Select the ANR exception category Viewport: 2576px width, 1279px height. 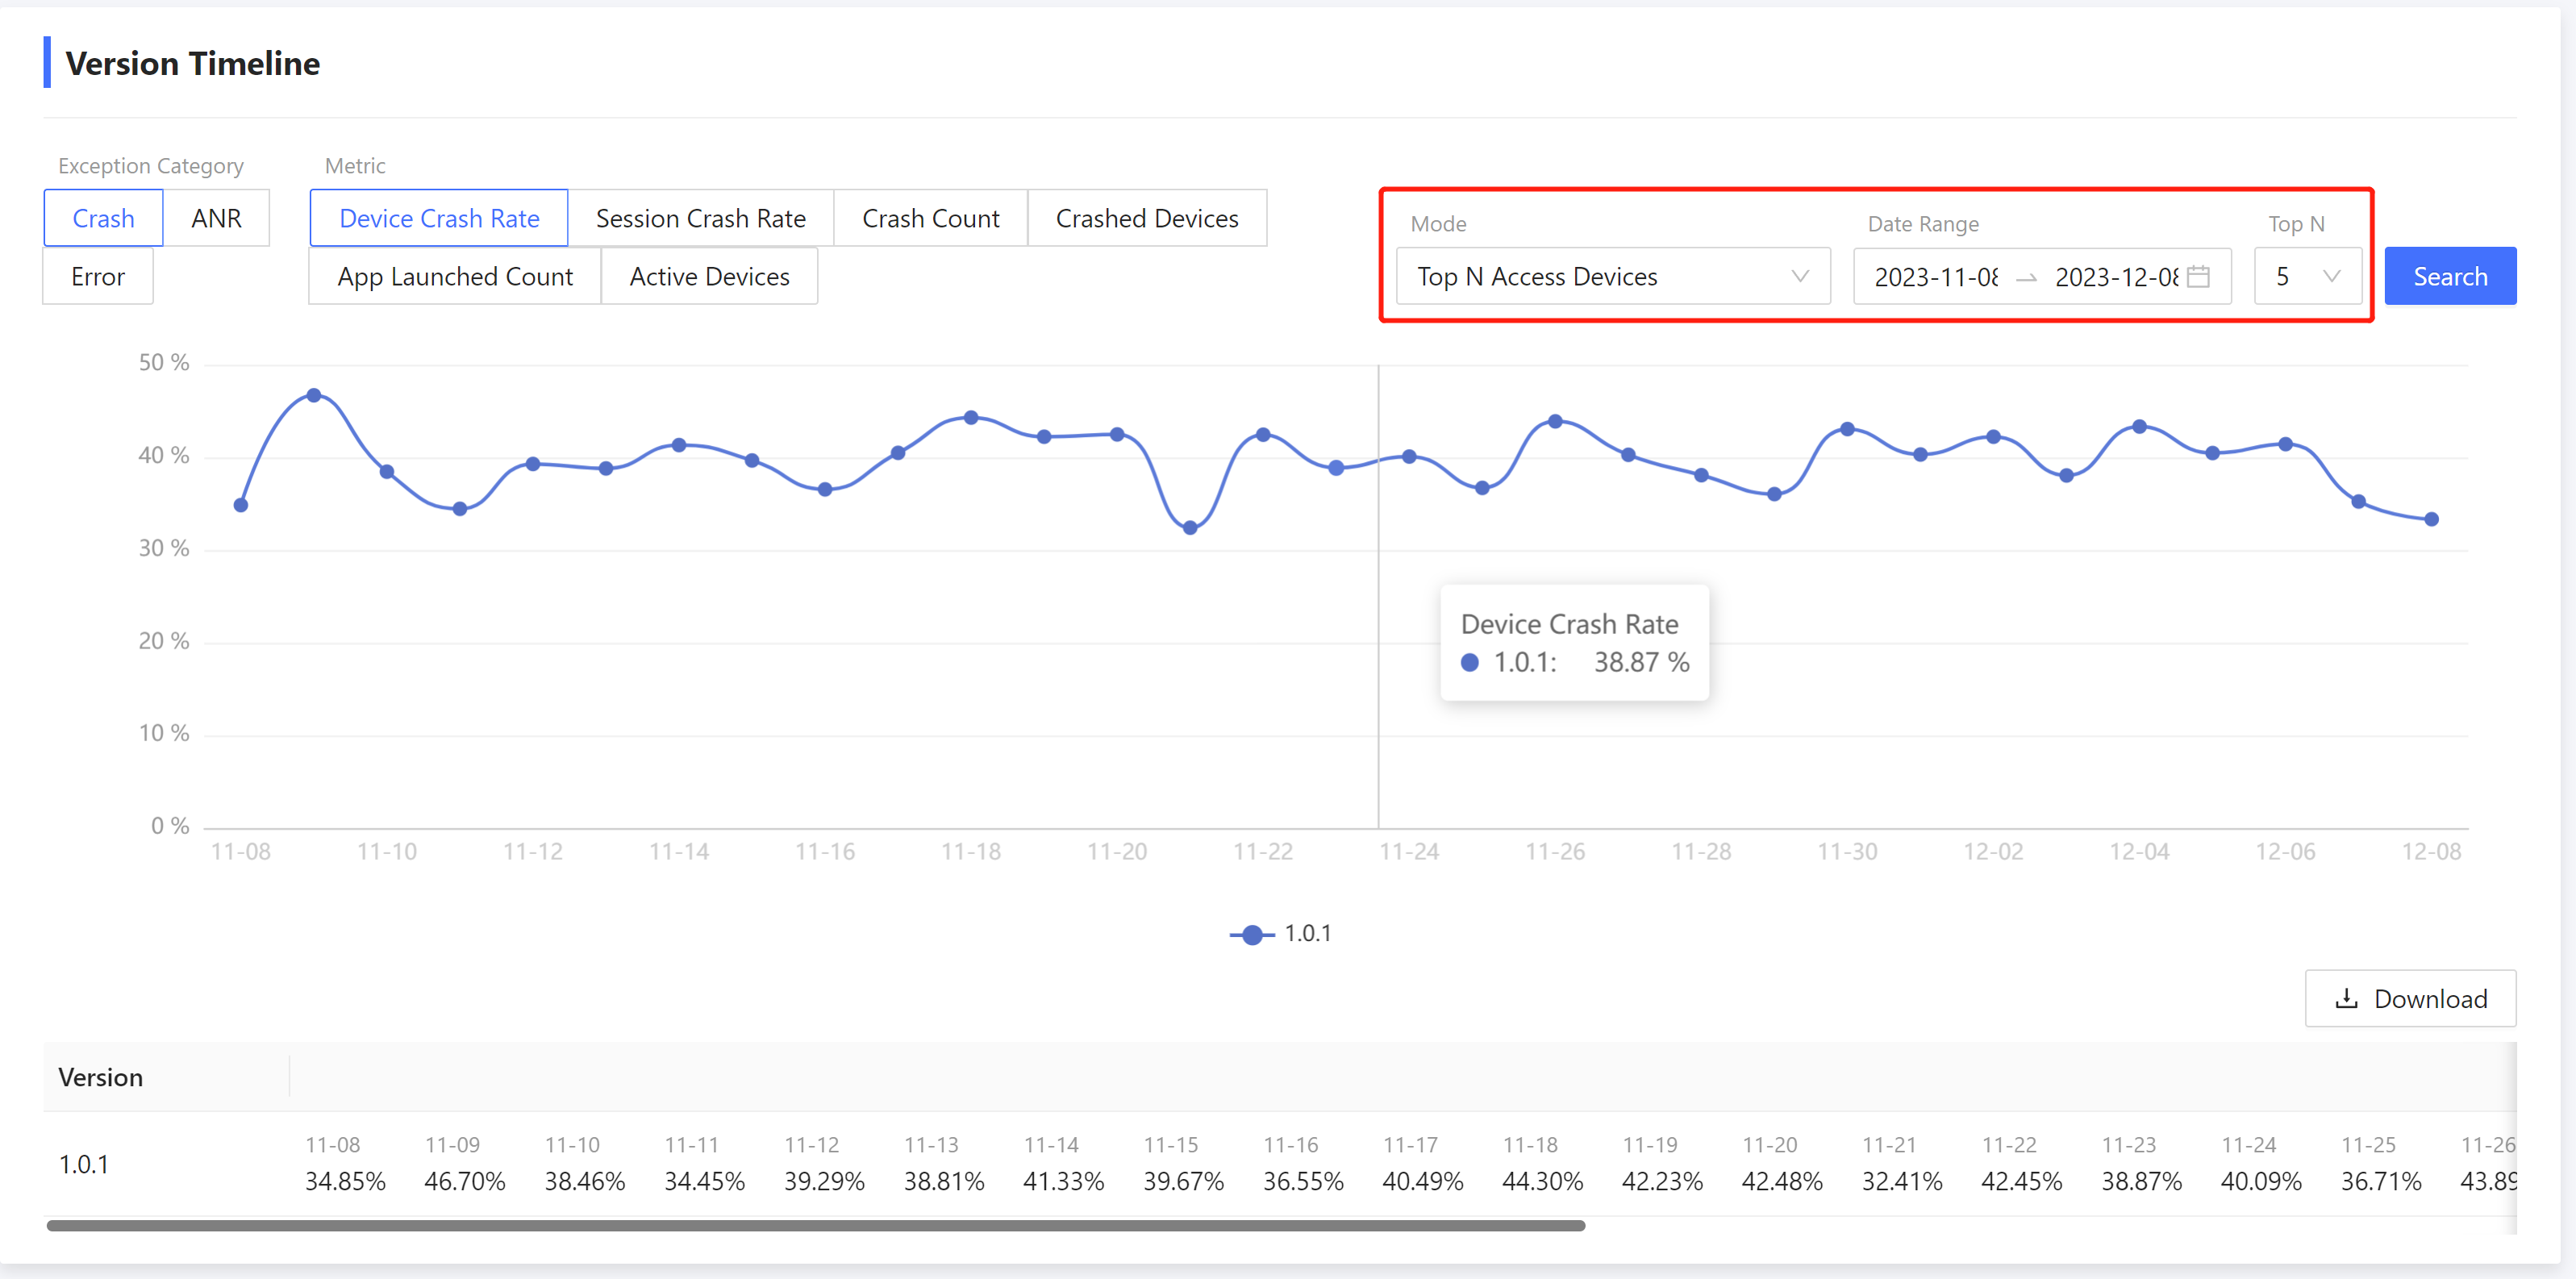tap(216, 218)
